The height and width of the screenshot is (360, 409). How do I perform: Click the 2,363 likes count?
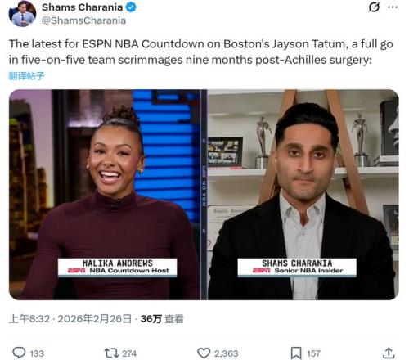(x=226, y=353)
